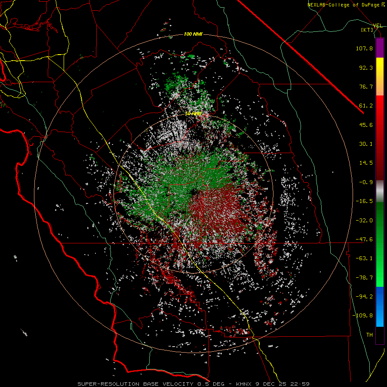
Task: Click the -63.1 velocity scale value
Action: coord(364,258)
